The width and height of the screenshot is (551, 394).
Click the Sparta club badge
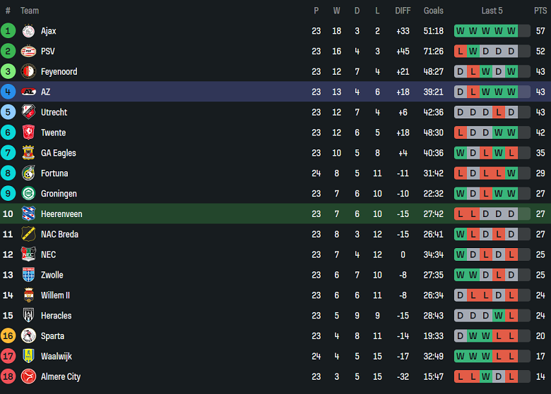[x=28, y=335]
